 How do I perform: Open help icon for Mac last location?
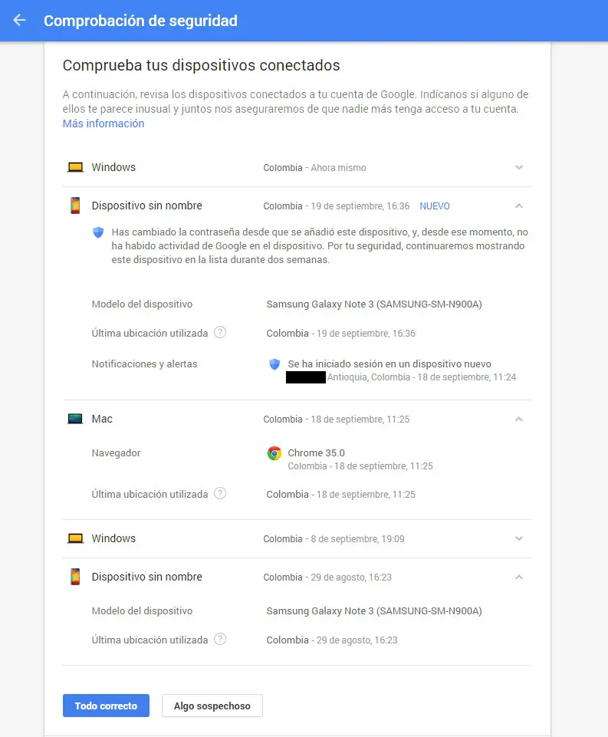pyautogui.click(x=220, y=494)
